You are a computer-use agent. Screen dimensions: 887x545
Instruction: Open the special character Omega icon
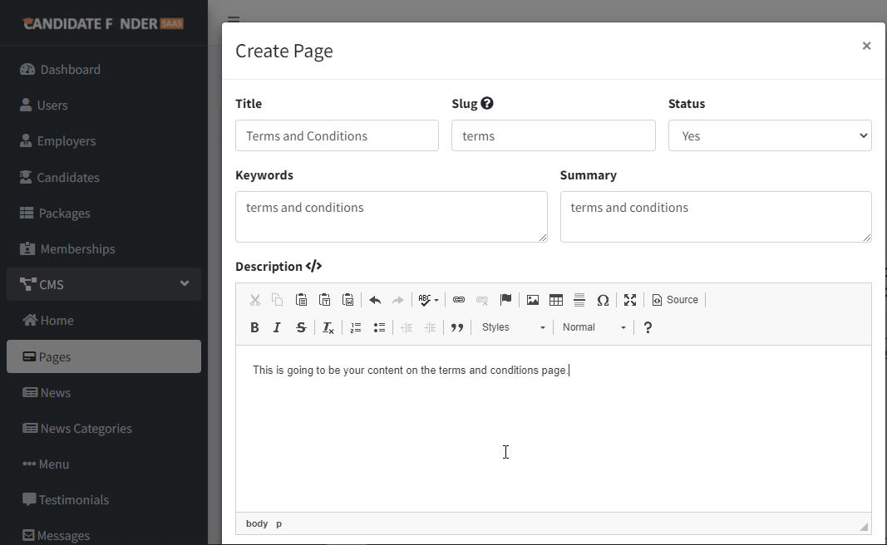tap(603, 300)
